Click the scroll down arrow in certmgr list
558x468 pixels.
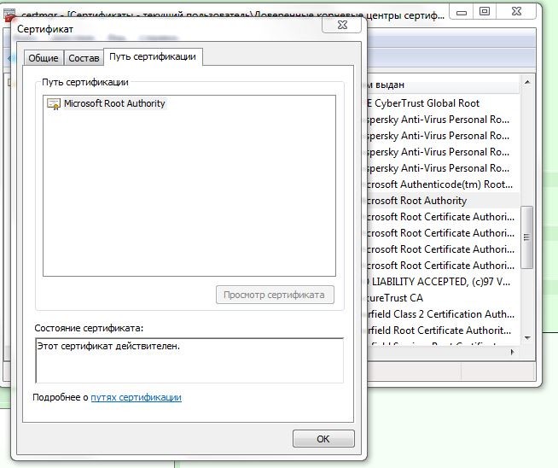coord(527,337)
